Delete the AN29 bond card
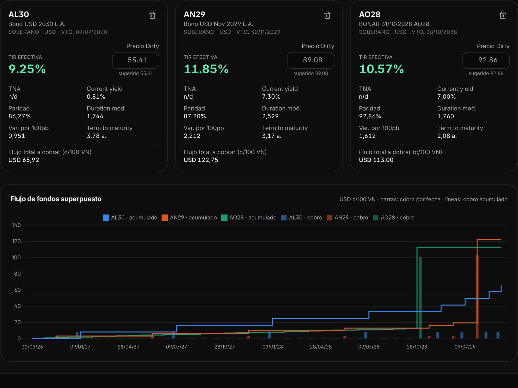This screenshot has height=388, width=518. pyautogui.click(x=327, y=15)
